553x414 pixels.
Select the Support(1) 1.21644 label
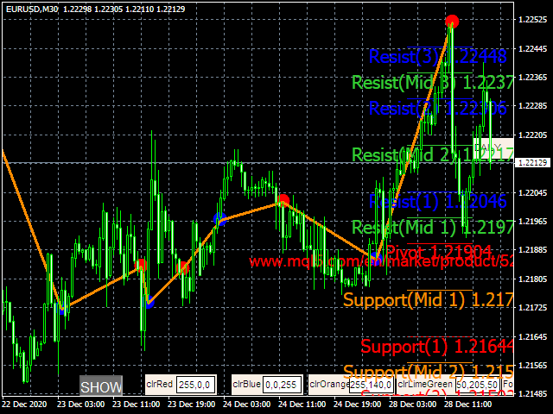(437, 347)
